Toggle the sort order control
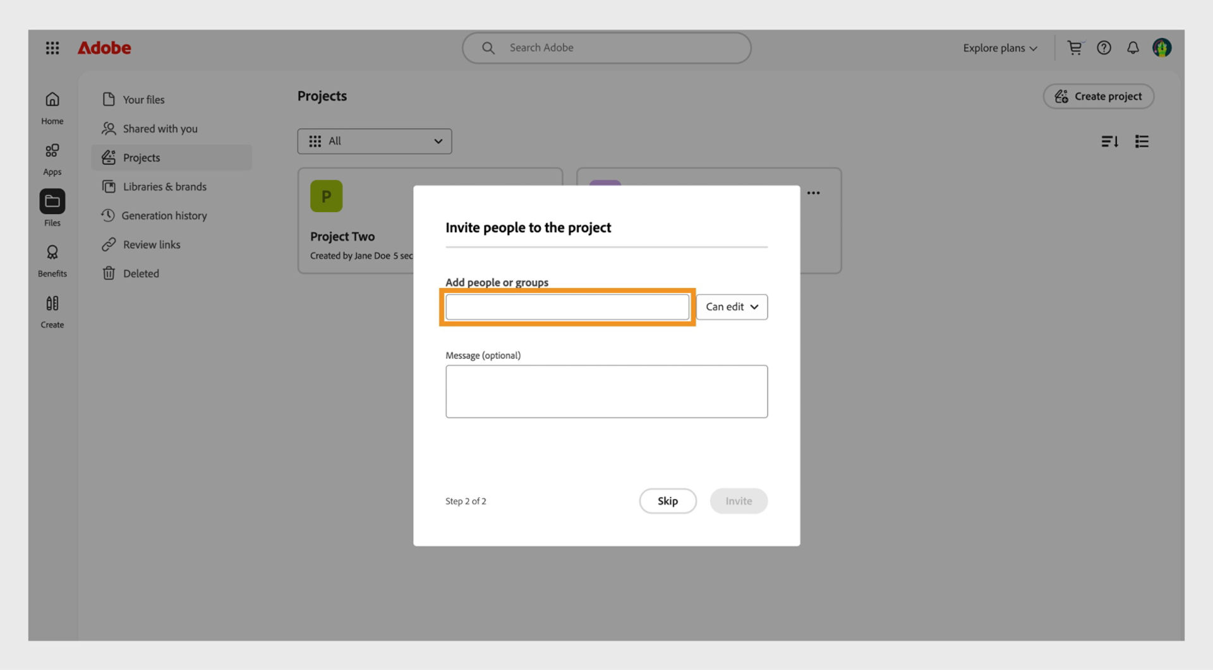Viewport: 1213px width, 670px height. (1110, 141)
